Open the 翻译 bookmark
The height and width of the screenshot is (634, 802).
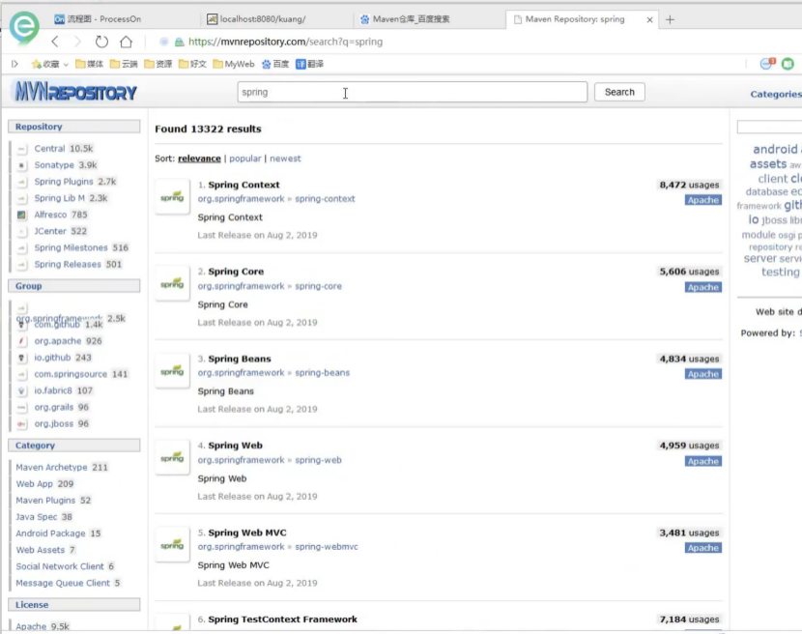(309, 64)
